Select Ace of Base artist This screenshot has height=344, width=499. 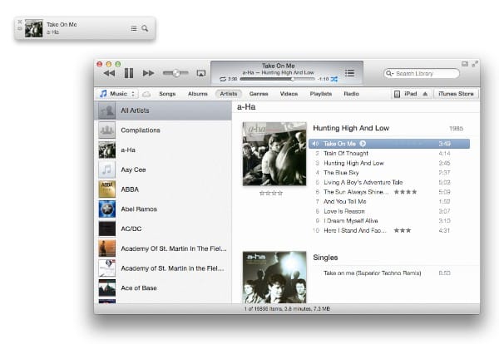[163, 288]
